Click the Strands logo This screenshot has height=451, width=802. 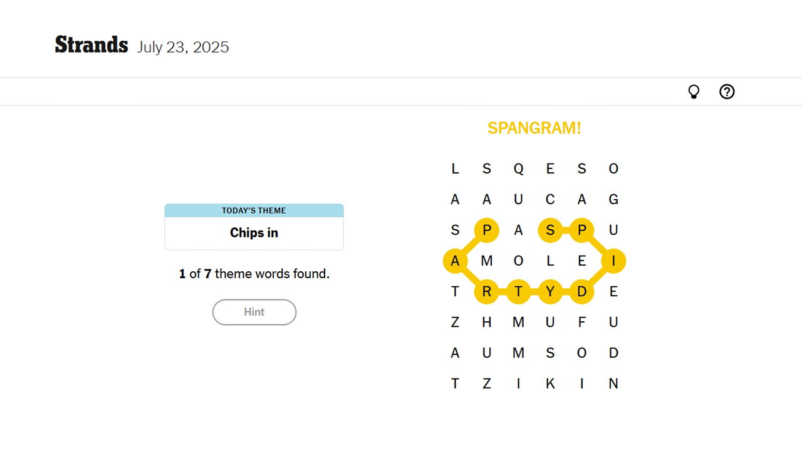[x=91, y=45]
